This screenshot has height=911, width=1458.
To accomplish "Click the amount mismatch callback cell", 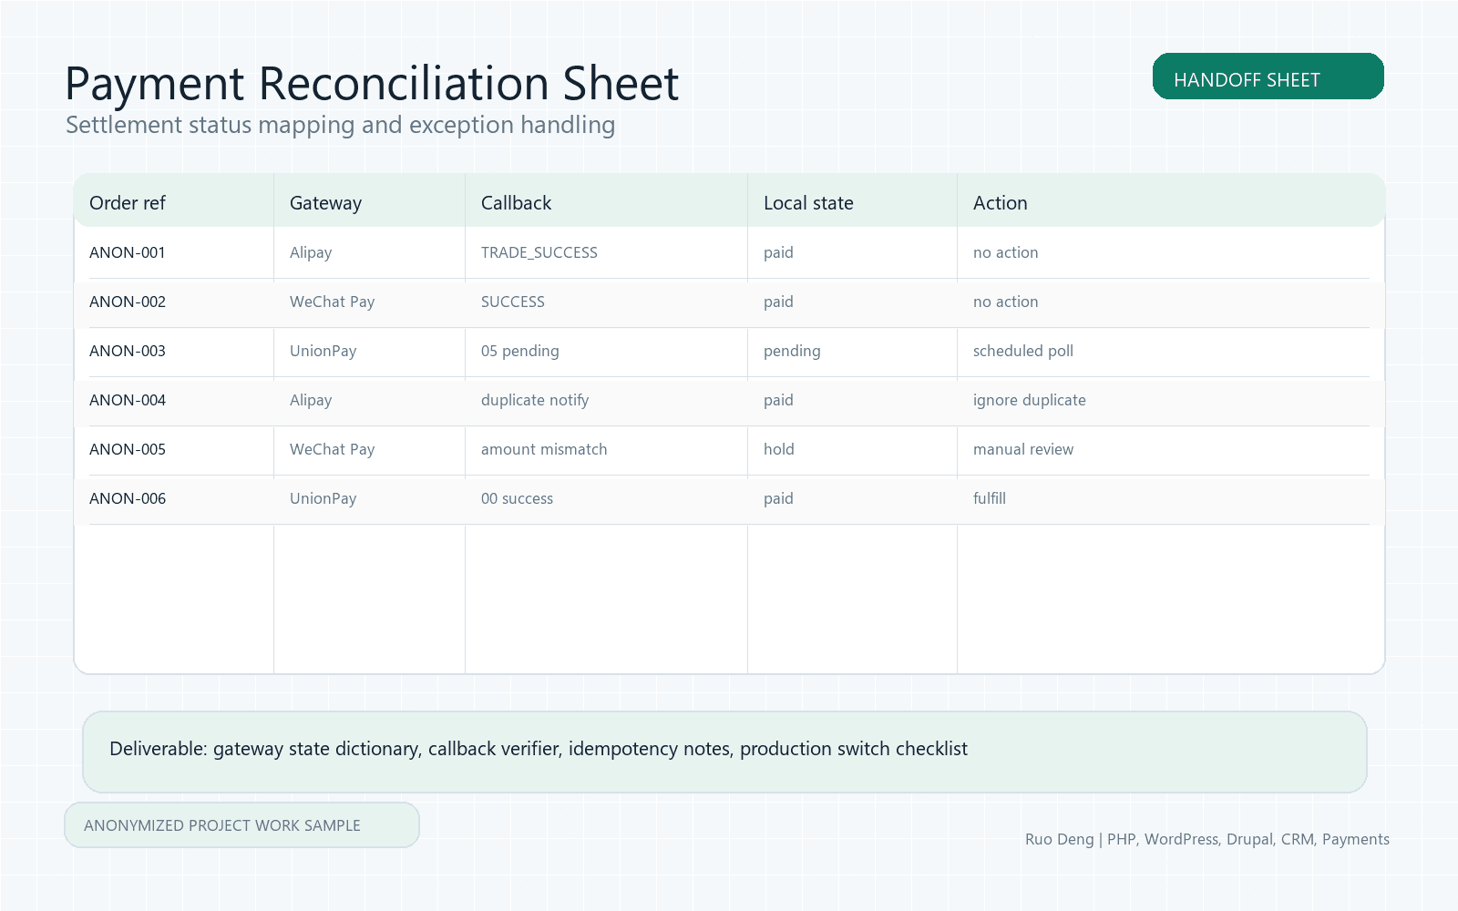I will [x=544, y=449].
